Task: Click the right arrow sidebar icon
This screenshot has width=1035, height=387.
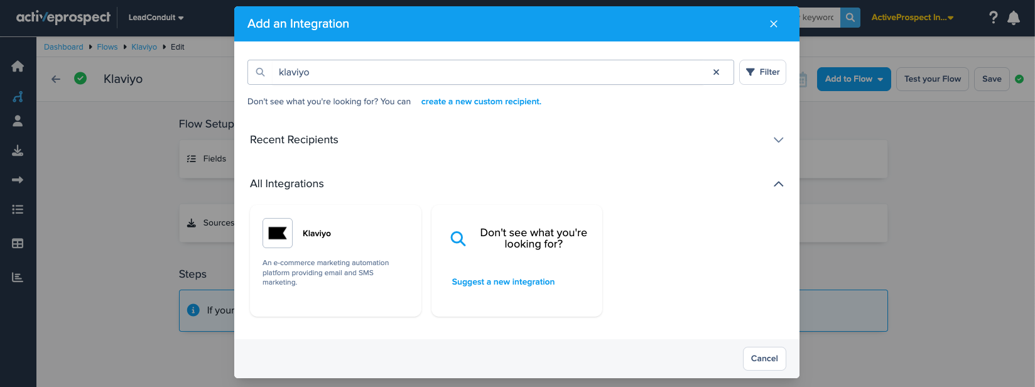Action: pyautogui.click(x=18, y=180)
